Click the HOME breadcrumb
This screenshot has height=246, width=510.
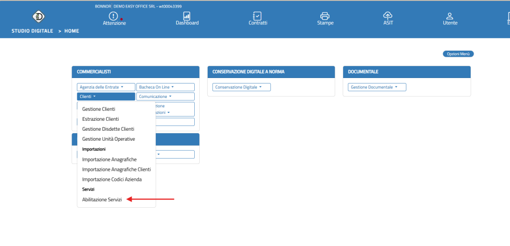72,31
